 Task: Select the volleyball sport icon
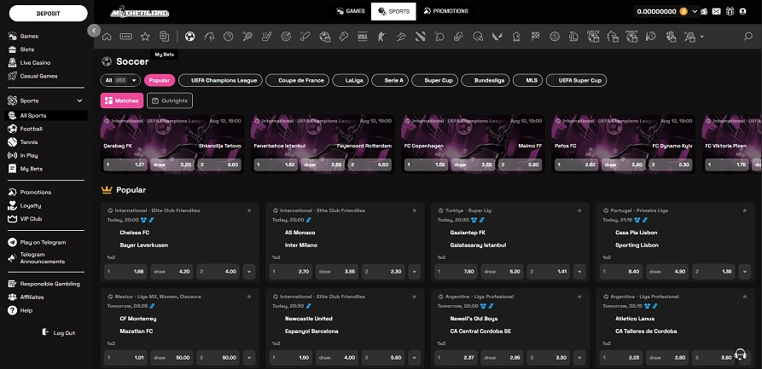click(x=555, y=37)
